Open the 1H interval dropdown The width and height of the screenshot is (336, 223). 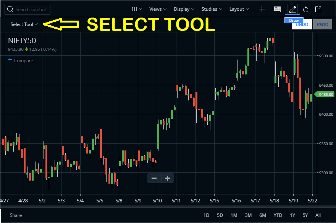(137, 9)
